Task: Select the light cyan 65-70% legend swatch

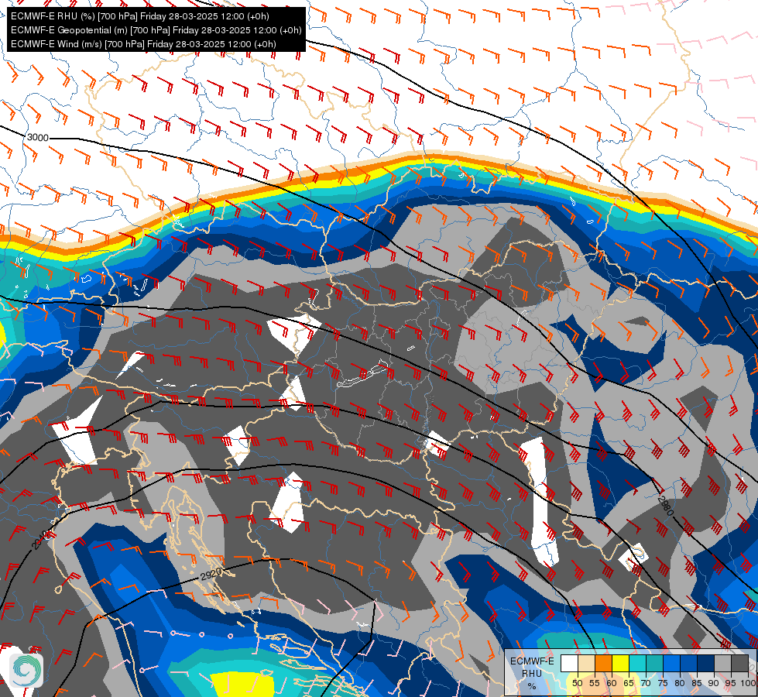Action: point(638,663)
